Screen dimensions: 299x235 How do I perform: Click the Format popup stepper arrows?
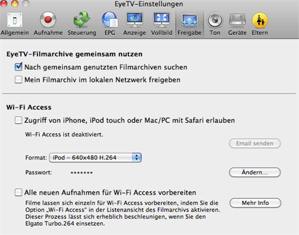[136, 157]
